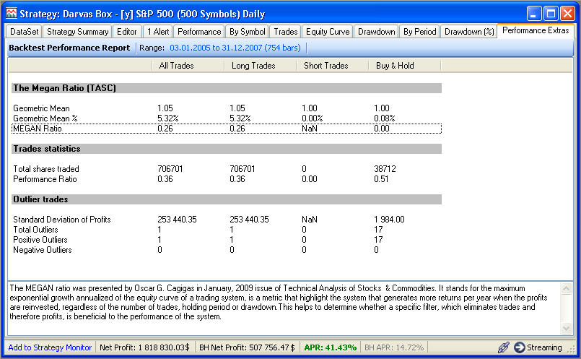Go to the 1 Alert tab

point(159,32)
